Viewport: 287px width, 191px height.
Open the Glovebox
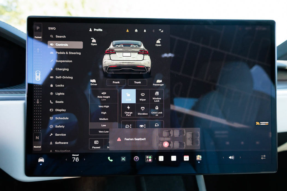click(143, 110)
